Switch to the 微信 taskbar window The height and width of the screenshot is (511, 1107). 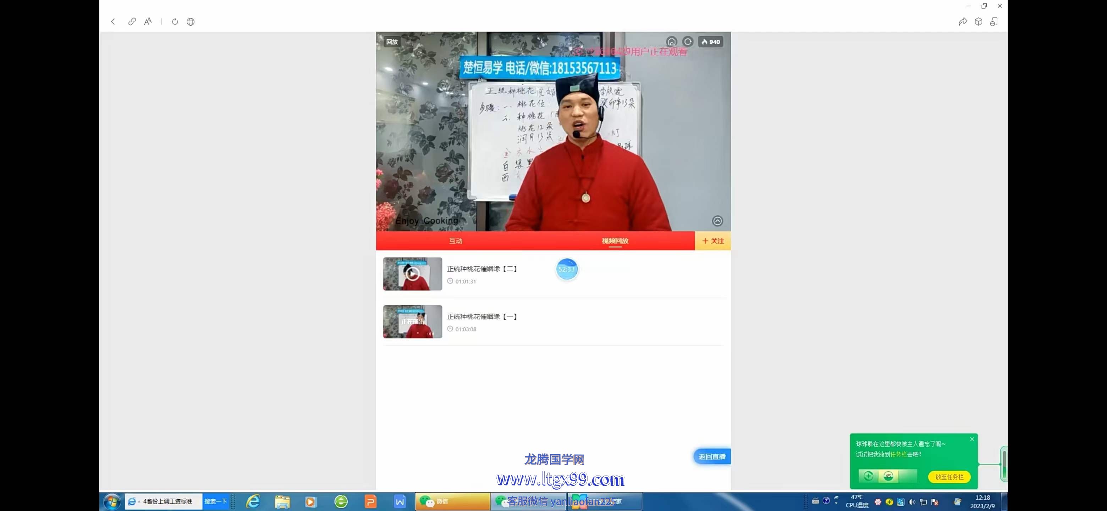coord(452,501)
